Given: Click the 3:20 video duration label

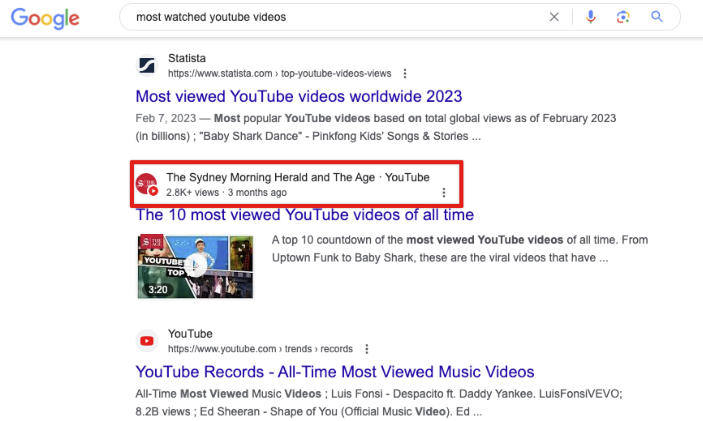Looking at the screenshot, I should coord(157,290).
